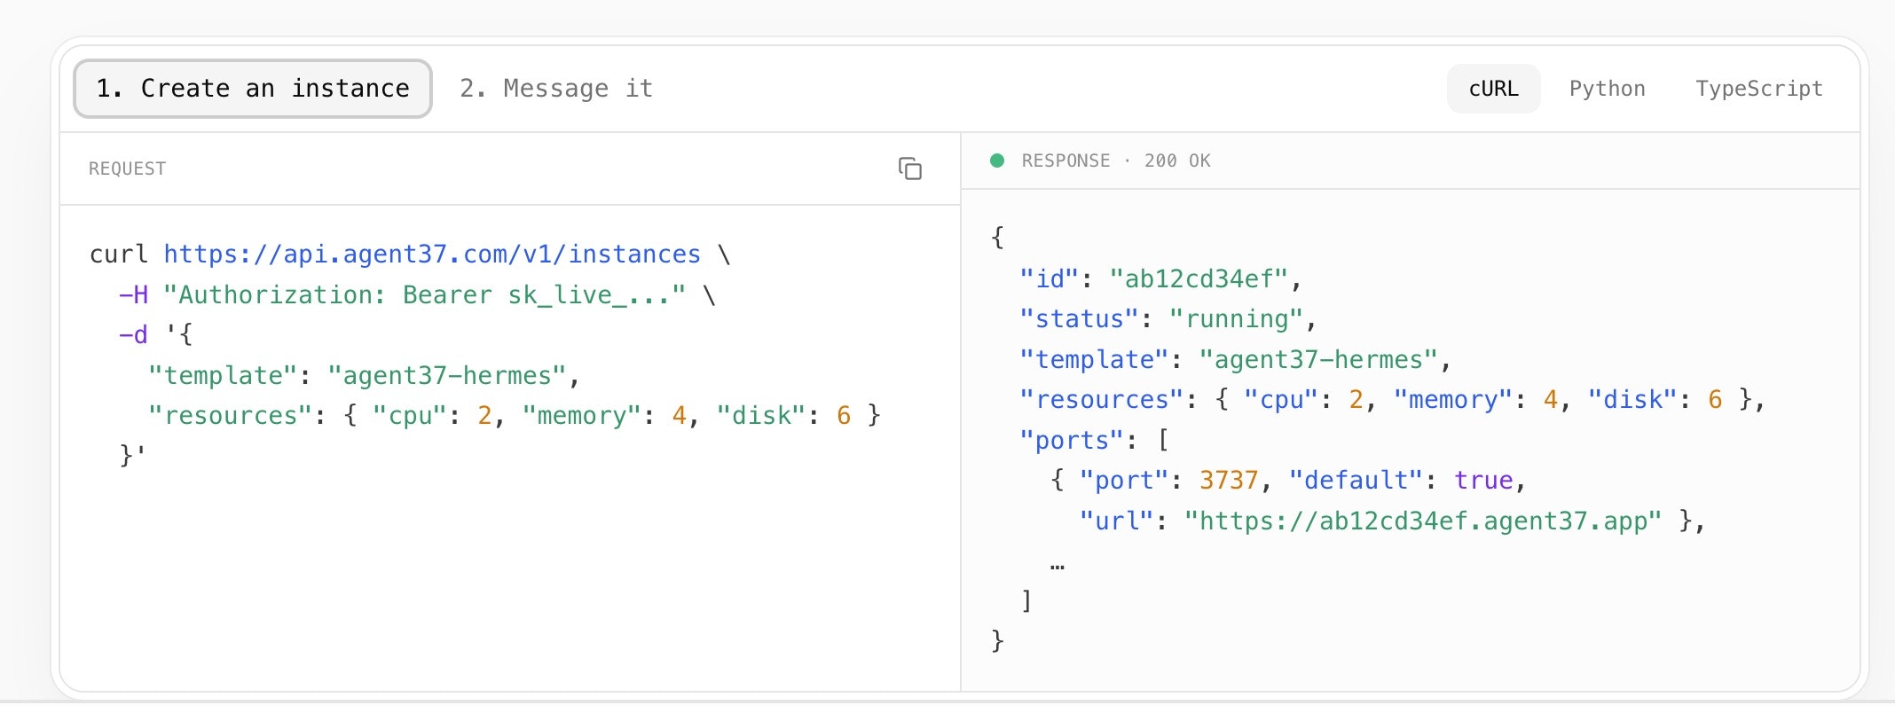Click the -d flag in request
This screenshot has height=713, width=1895.
click(133, 335)
